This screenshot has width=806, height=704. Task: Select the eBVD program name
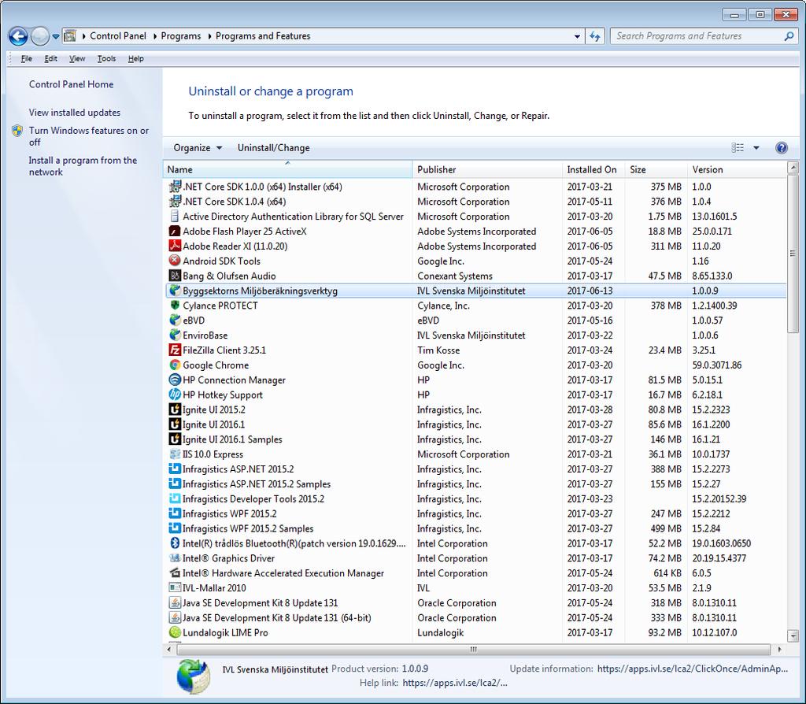194,321
